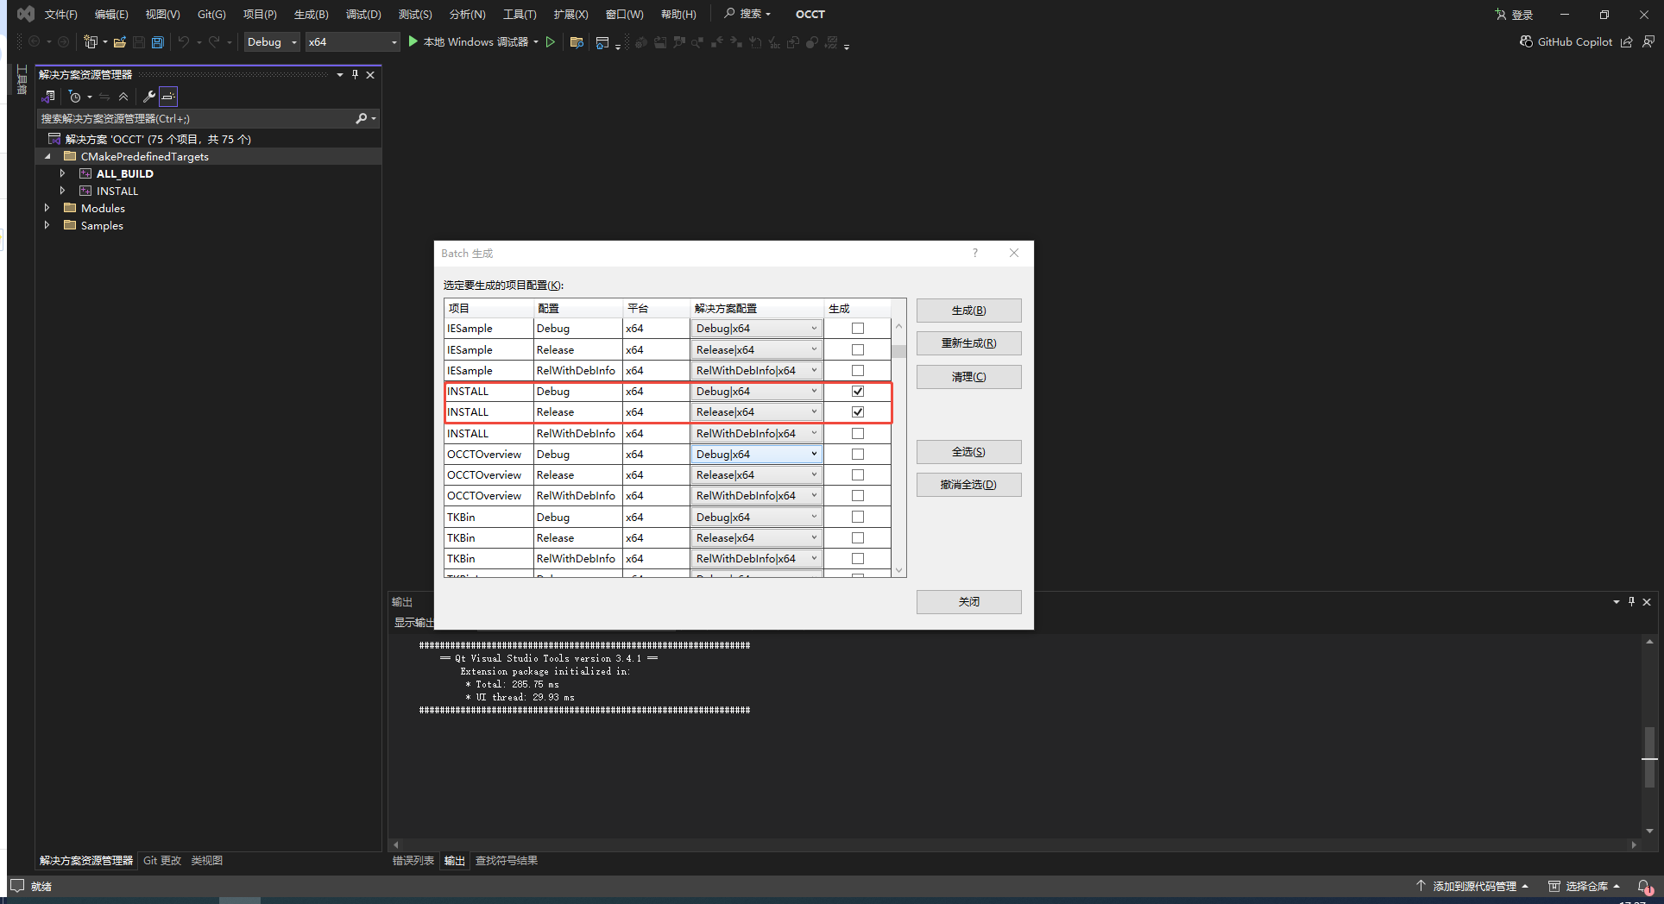Switch views icon in Solution Explorer toolbar
This screenshot has height=904, width=1664.
pos(48,97)
